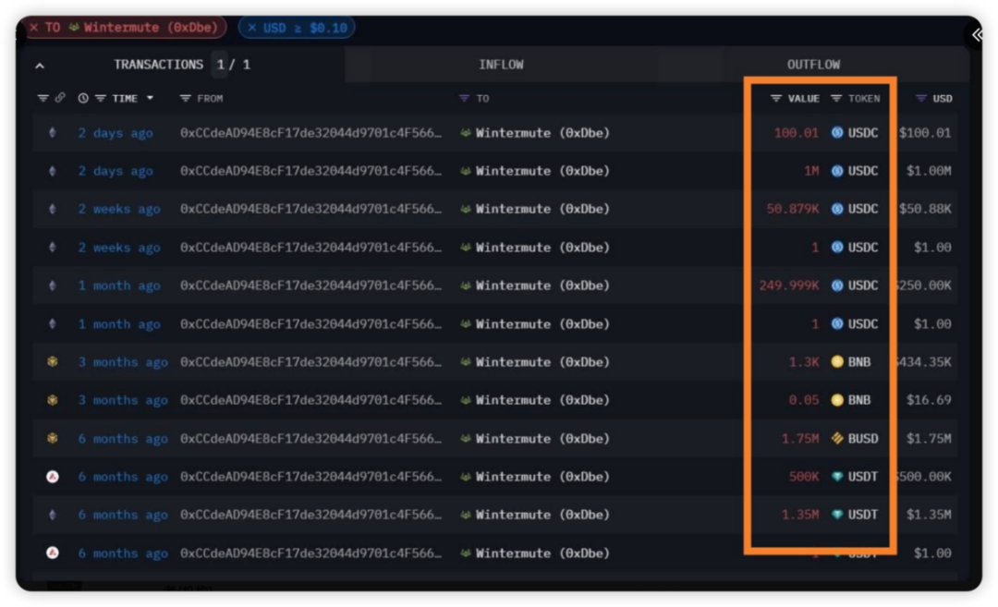Click the 1M value cell
This screenshot has height=607, width=998.
tap(811, 171)
